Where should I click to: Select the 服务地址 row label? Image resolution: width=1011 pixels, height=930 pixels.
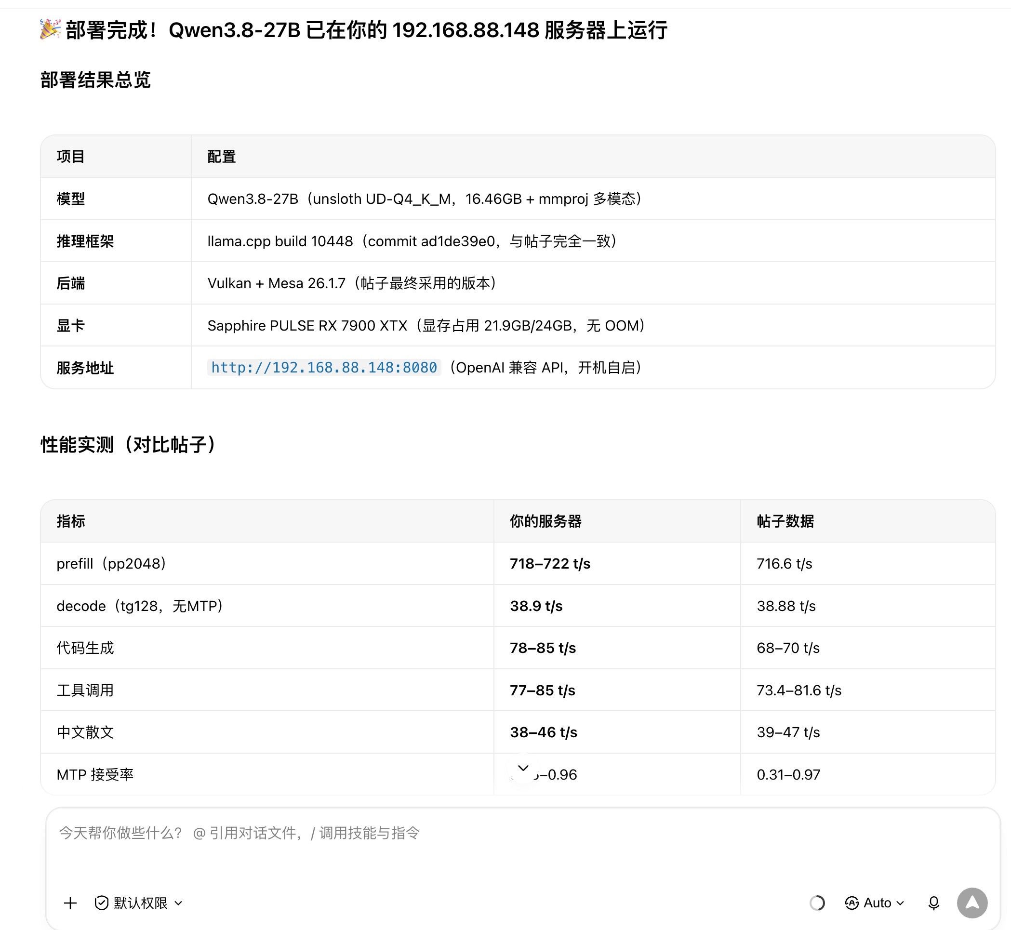pyautogui.click(x=85, y=368)
